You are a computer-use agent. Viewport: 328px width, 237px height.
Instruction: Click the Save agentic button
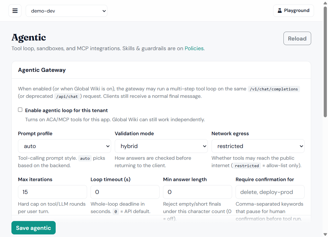pos(33,228)
